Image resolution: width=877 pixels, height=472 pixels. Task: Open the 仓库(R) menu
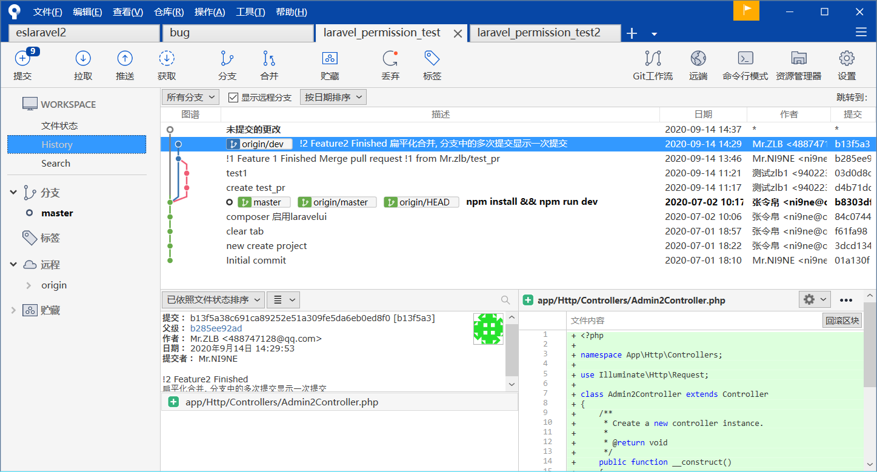168,12
